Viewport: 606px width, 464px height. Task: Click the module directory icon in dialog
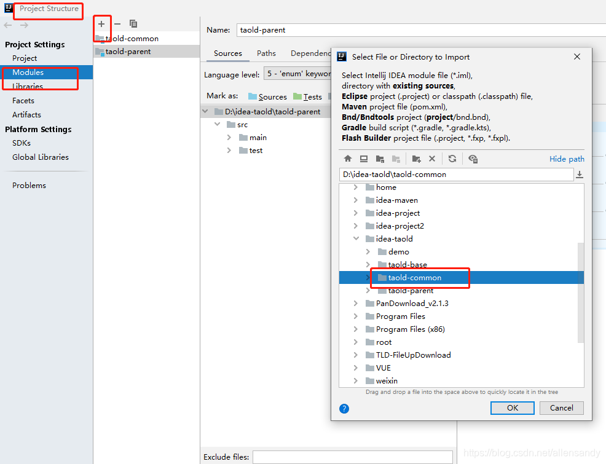coord(396,159)
